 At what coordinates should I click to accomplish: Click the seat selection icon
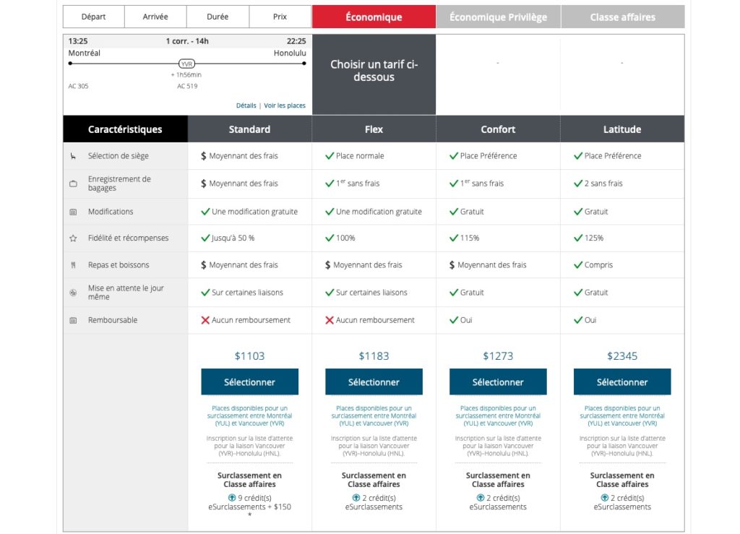click(73, 156)
